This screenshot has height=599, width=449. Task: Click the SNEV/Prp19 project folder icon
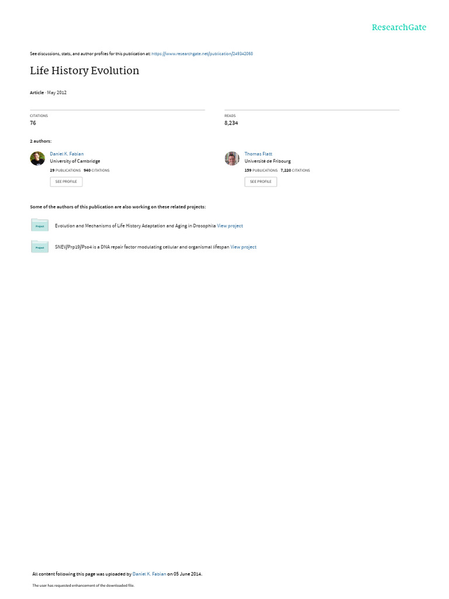40,246
